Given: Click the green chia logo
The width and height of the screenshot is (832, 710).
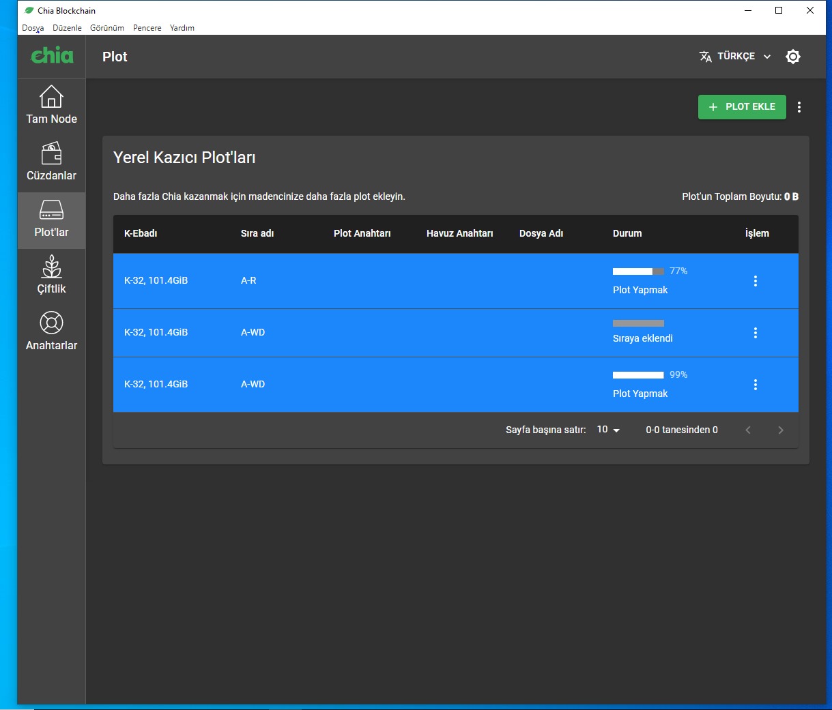Looking at the screenshot, I should click(x=52, y=55).
